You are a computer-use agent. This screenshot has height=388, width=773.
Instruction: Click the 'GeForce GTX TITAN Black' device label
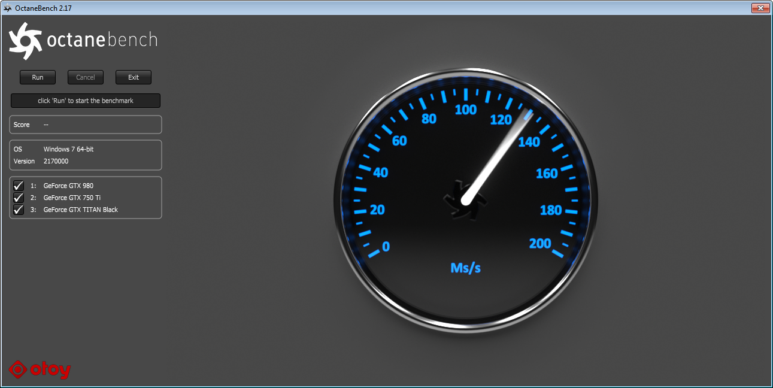click(81, 210)
